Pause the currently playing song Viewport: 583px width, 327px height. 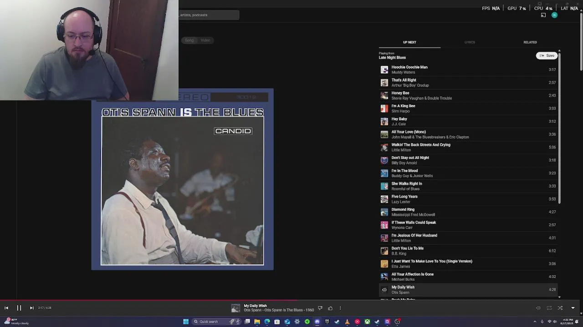(x=19, y=308)
